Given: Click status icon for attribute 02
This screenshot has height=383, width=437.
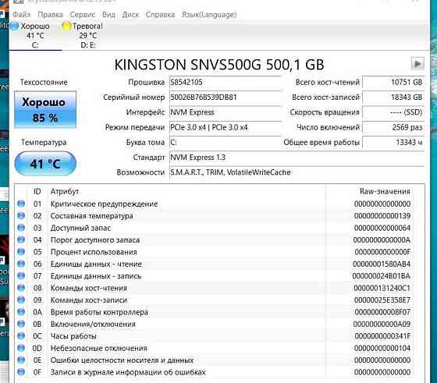Looking at the screenshot, I should click(x=21, y=215).
